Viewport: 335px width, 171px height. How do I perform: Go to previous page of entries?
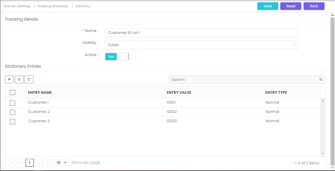pyautogui.click(x=21, y=163)
